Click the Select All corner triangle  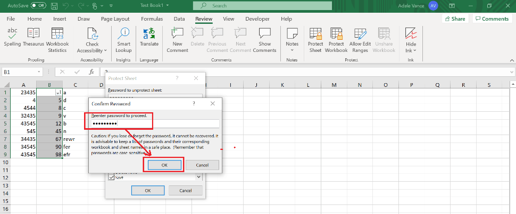[5, 85]
